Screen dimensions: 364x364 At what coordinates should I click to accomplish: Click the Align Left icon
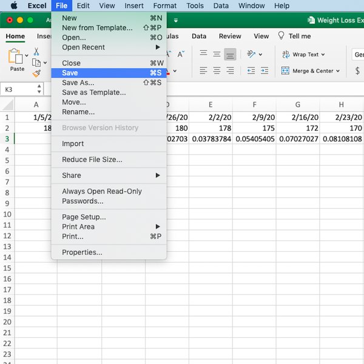coord(203,70)
